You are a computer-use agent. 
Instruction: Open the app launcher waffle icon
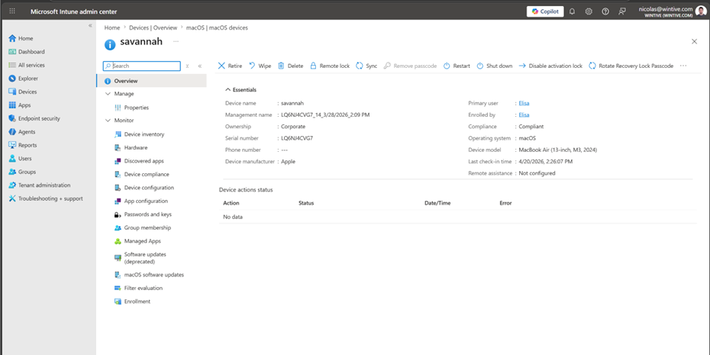[12, 11]
